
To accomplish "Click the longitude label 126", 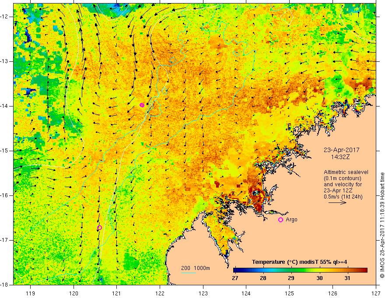I will pos(332,293).
